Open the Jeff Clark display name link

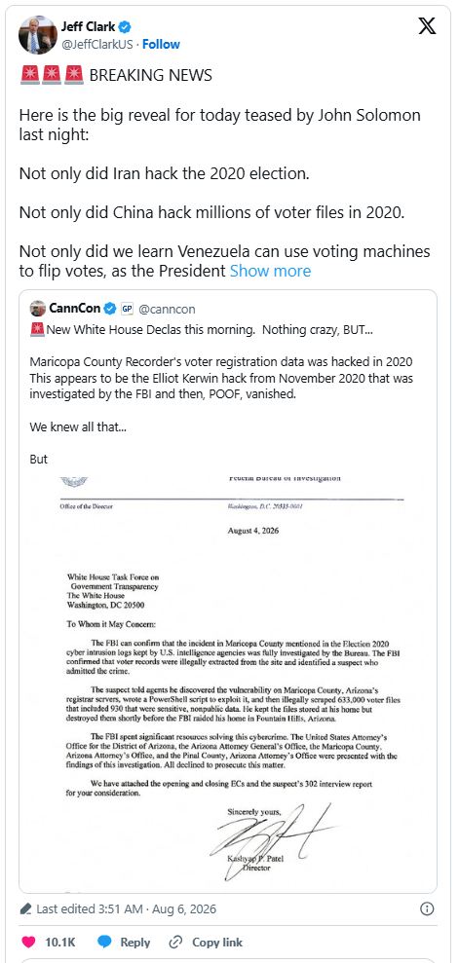point(89,26)
